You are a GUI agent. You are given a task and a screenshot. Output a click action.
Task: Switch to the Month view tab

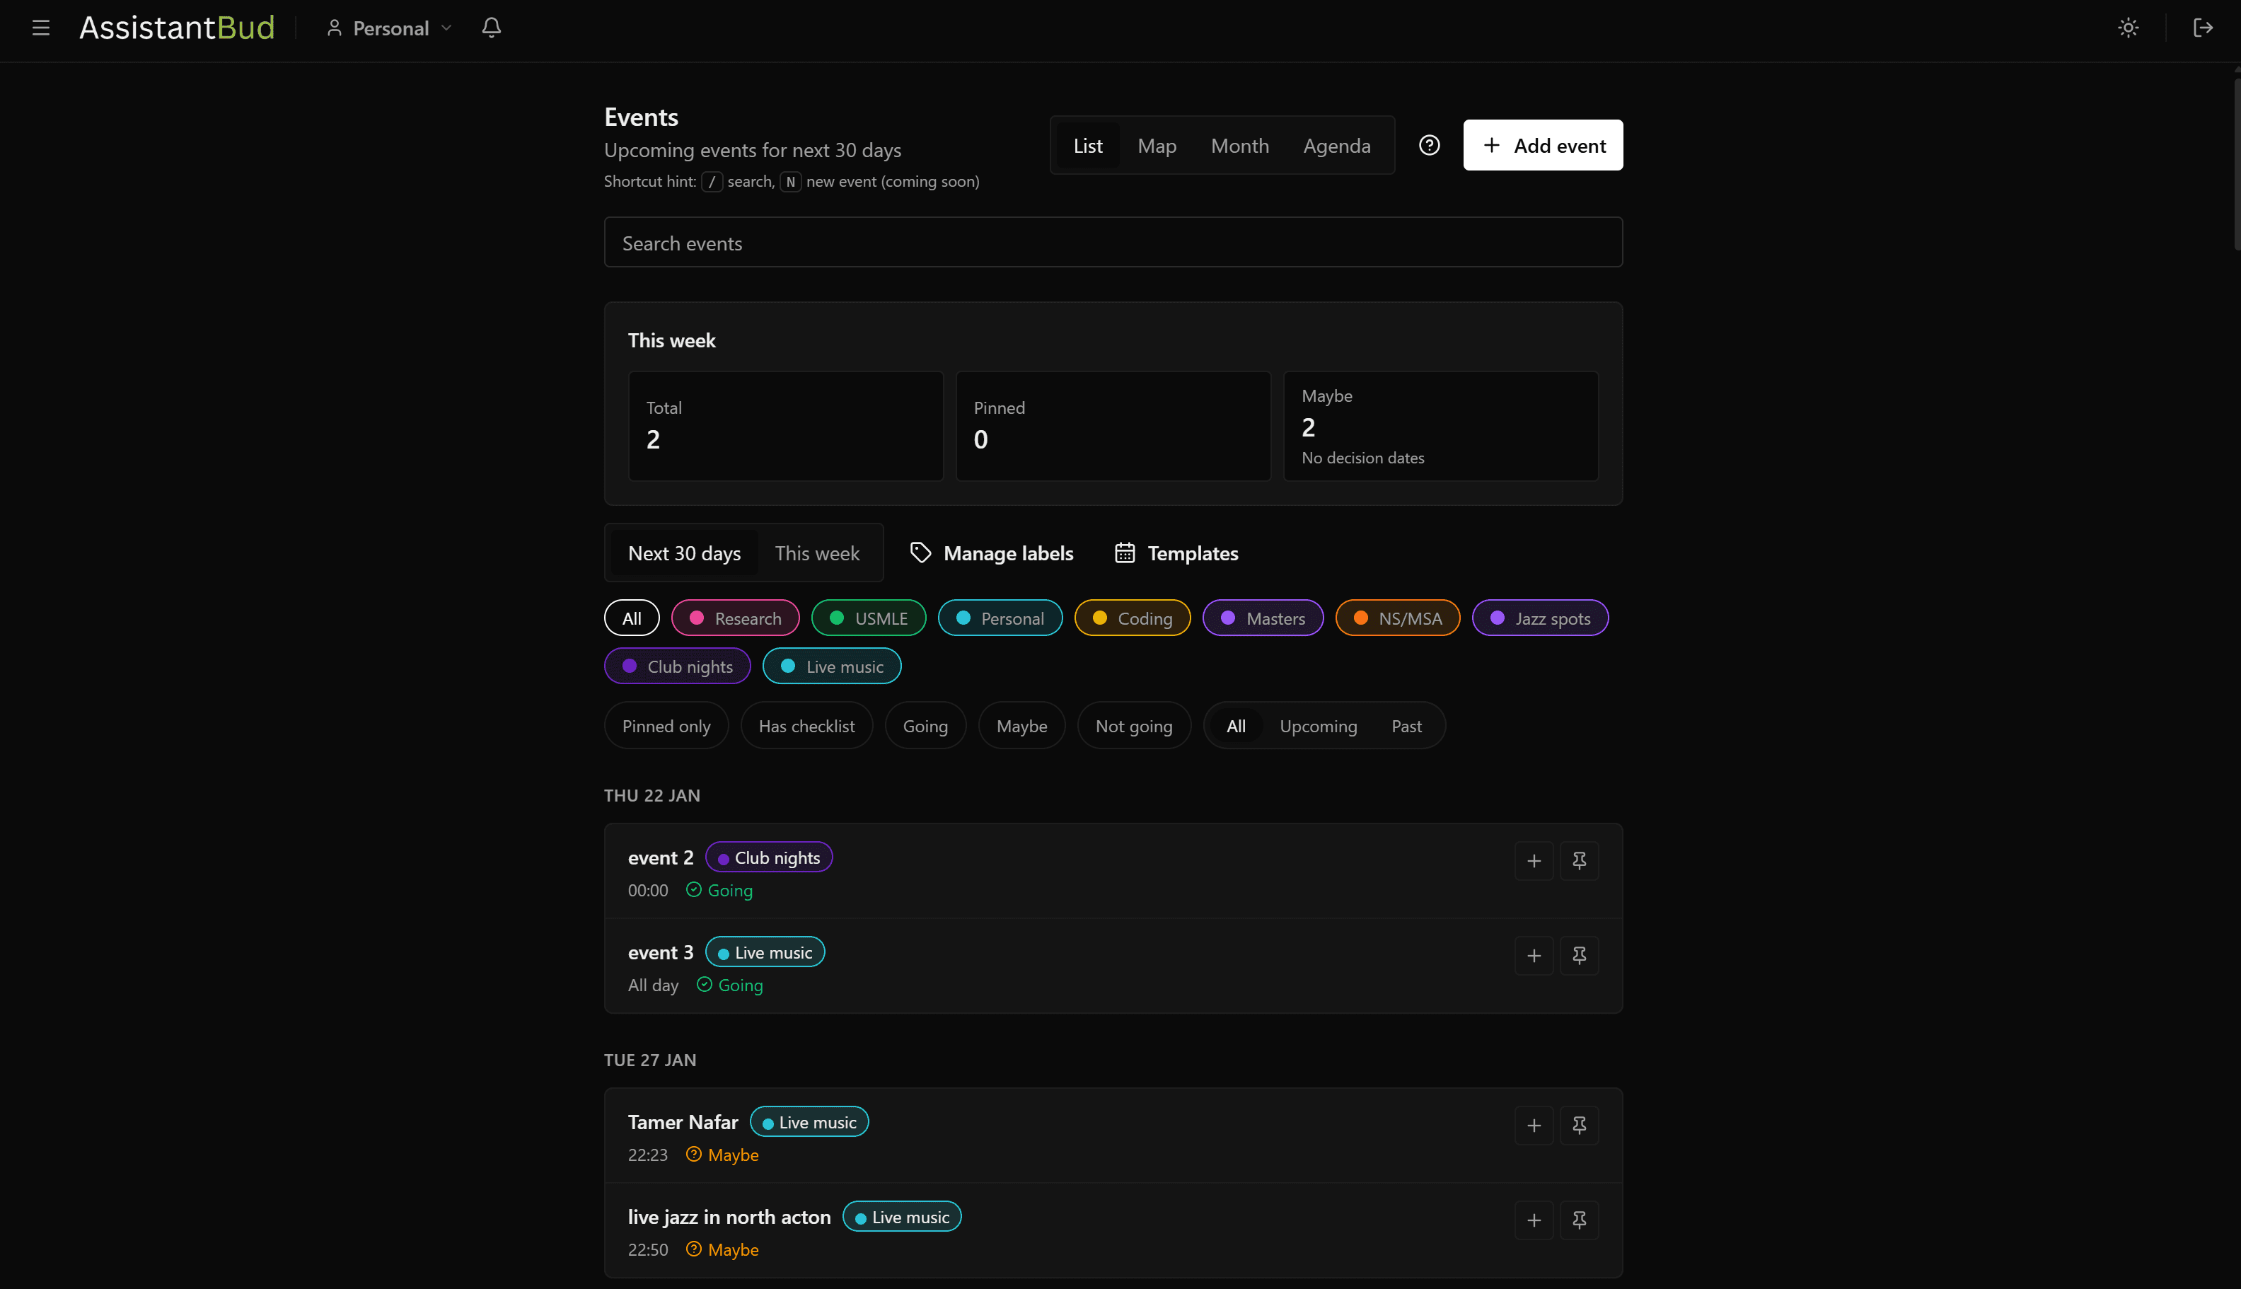point(1239,145)
